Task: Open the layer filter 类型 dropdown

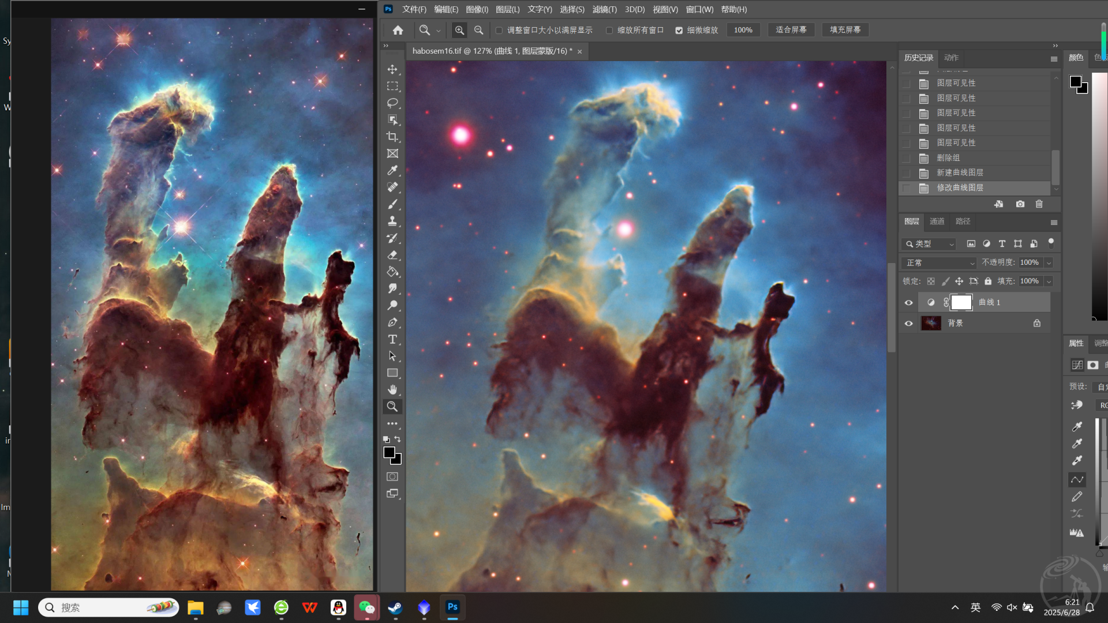Action: coord(929,244)
